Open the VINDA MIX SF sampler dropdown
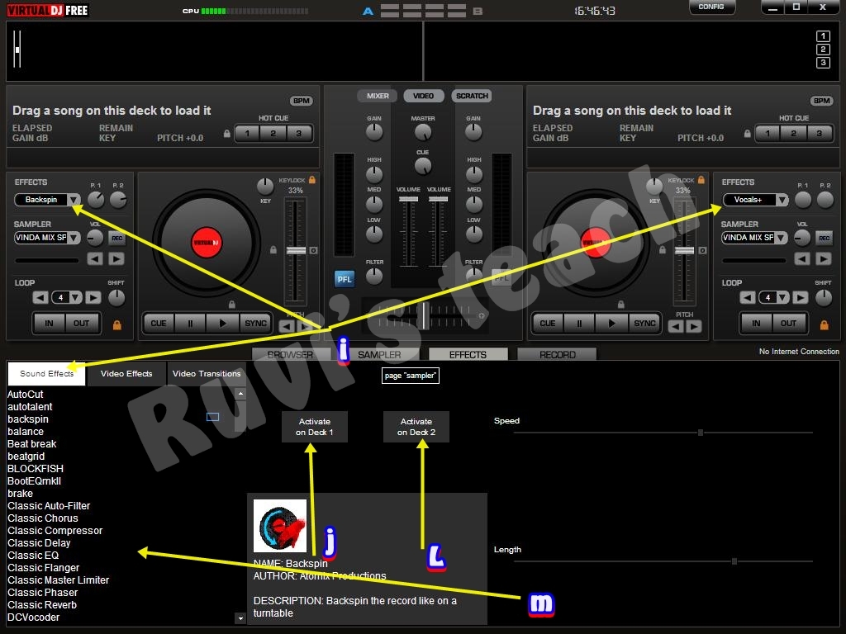 pos(45,238)
